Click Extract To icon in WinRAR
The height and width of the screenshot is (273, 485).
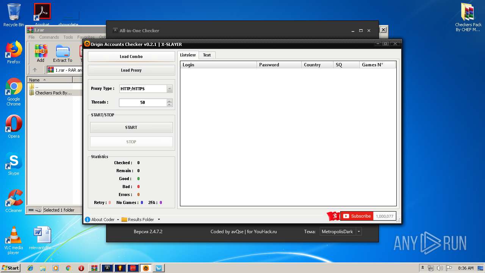63,53
